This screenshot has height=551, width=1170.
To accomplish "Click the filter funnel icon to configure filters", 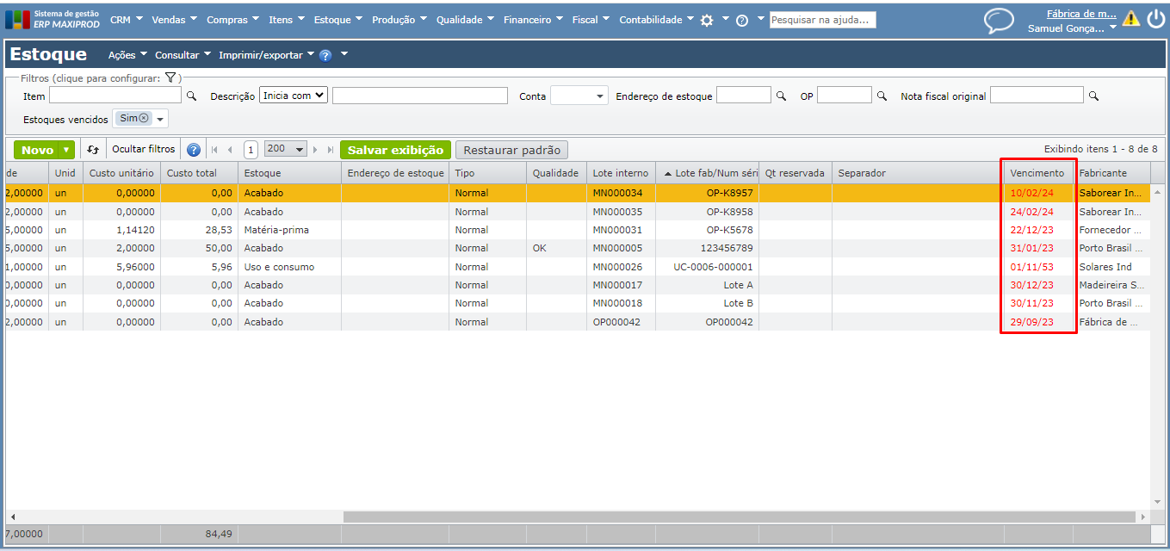I will click(x=170, y=77).
